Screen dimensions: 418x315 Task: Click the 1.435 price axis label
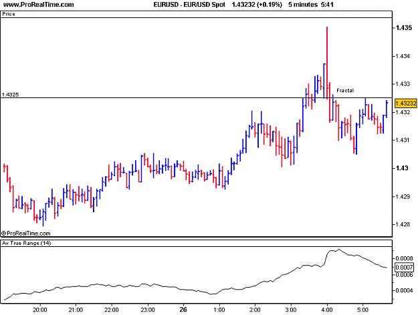click(404, 27)
